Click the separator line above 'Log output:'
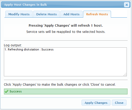The height and width of the screenshot is (110, 132). pyautogui.click(x=66, y=40)
